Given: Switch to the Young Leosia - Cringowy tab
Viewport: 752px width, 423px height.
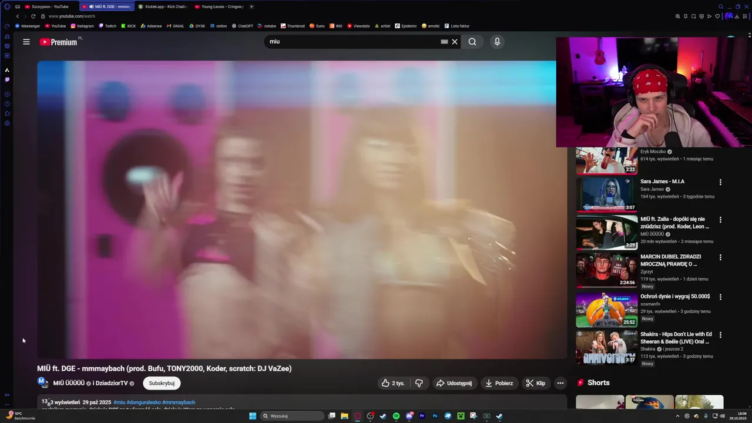Looking at the screenshot, I should (x=219, y=6).
